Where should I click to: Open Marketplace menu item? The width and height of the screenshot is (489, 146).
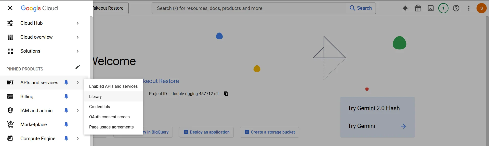click(44, 124)
